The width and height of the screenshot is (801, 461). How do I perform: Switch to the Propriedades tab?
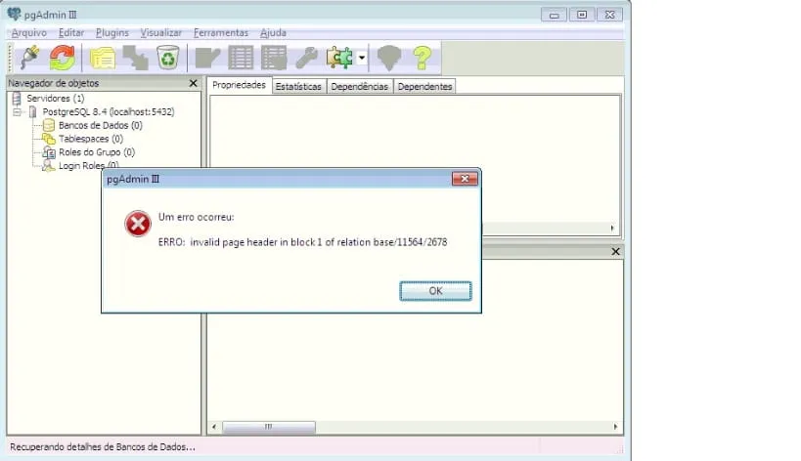pos(239,85)
